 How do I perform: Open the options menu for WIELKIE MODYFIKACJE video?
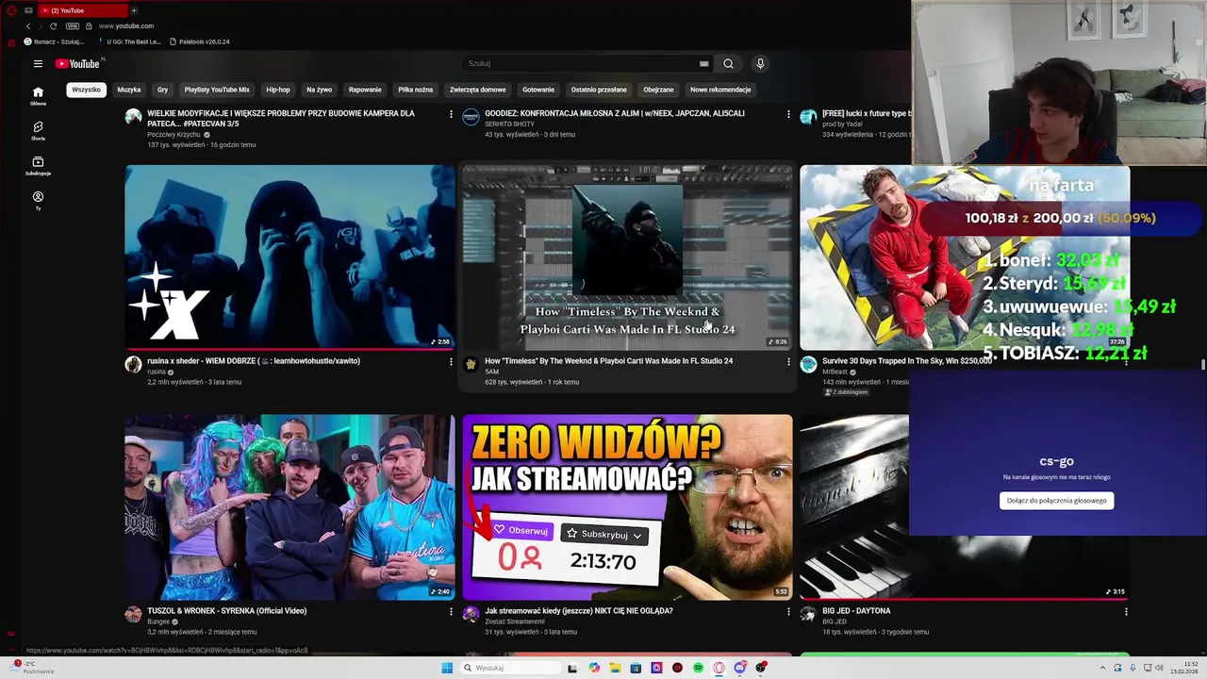tap(451, 114)
